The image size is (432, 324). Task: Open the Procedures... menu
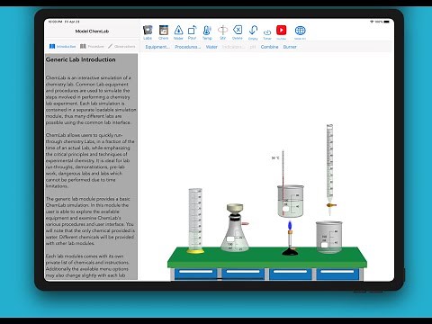coord(188,47)
